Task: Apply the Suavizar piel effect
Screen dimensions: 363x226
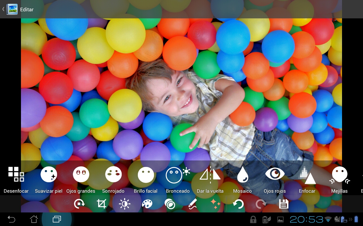Action: click(48, 174)
